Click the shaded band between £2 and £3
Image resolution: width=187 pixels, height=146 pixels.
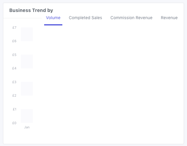point(27,89)
